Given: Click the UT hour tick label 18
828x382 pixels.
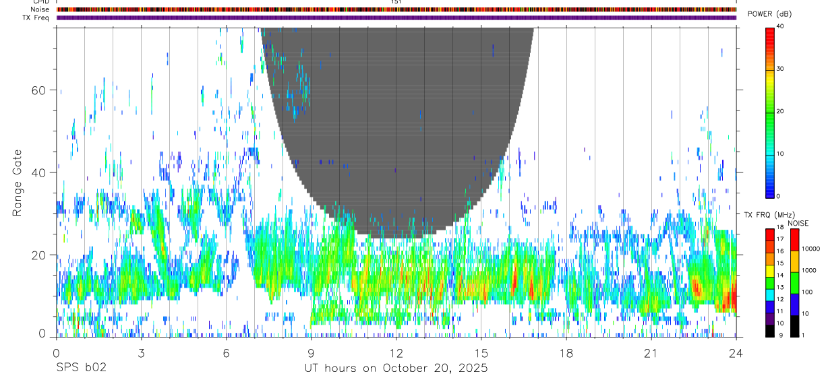Looking at the screenshot, I should [x=566, y=352].
